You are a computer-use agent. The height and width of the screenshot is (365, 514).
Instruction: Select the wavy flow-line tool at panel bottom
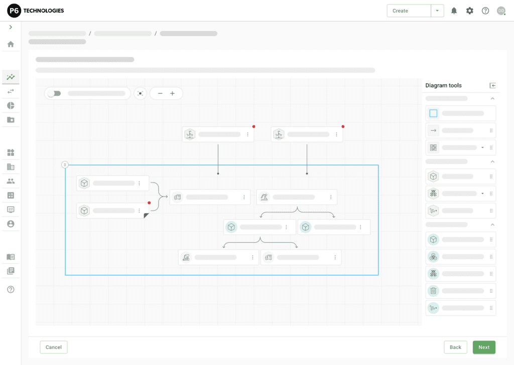(433, 307)
